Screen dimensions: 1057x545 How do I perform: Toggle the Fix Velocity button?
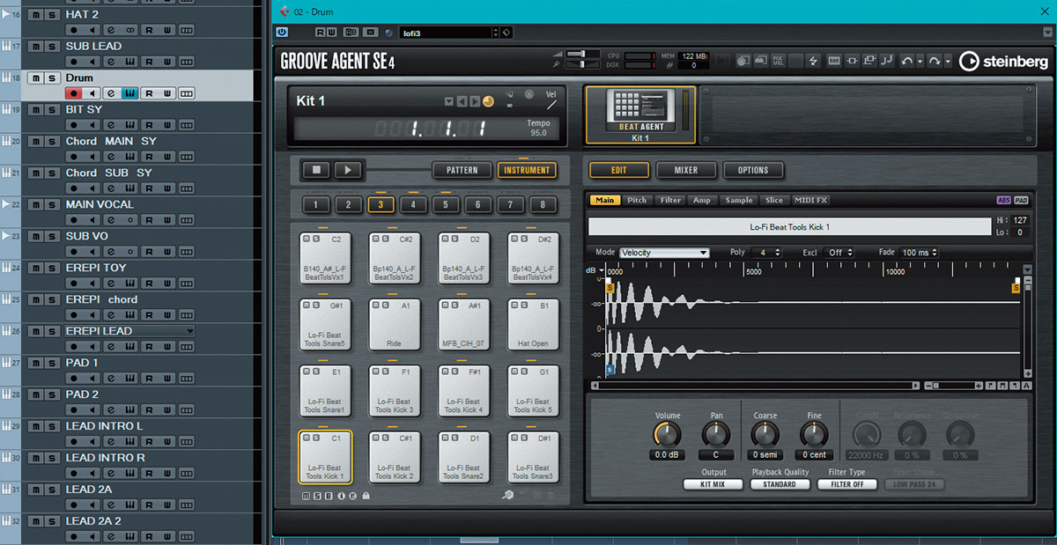tap(777, 61)
